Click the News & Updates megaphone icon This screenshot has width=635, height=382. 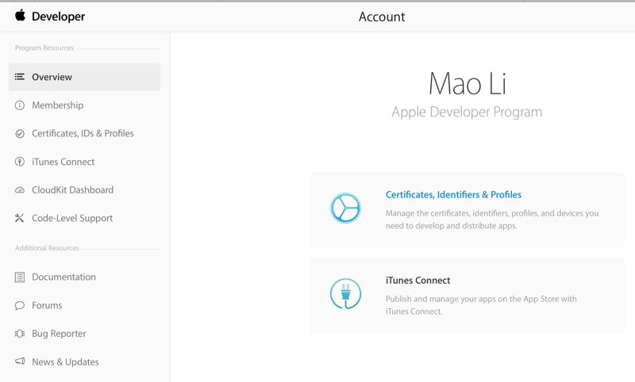(x=20, y=361)
